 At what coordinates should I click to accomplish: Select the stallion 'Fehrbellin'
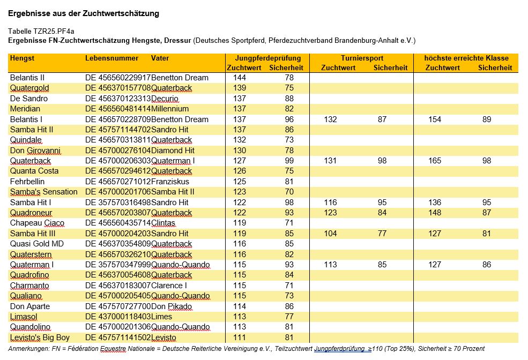tap(27, 182)
